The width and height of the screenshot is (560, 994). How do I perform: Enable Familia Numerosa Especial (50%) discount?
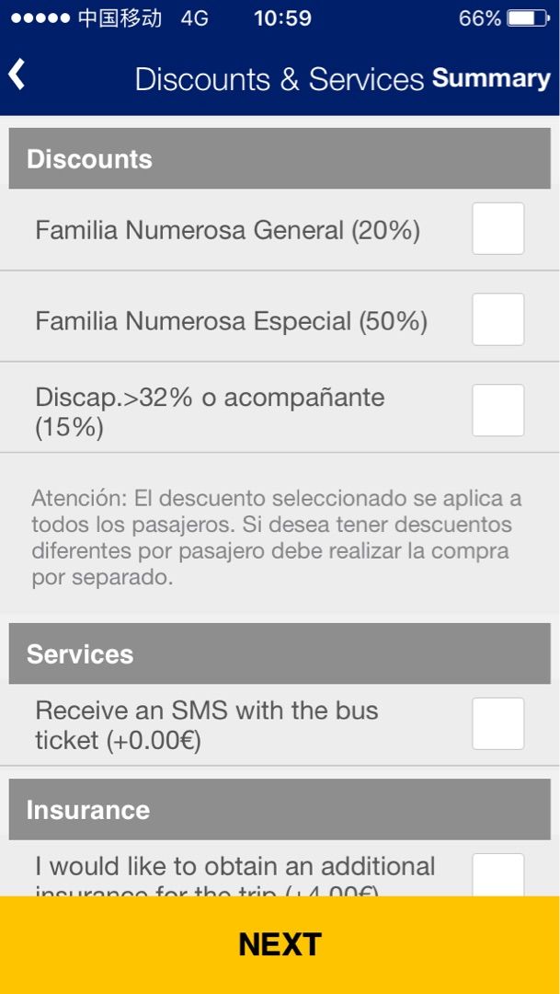497,319
